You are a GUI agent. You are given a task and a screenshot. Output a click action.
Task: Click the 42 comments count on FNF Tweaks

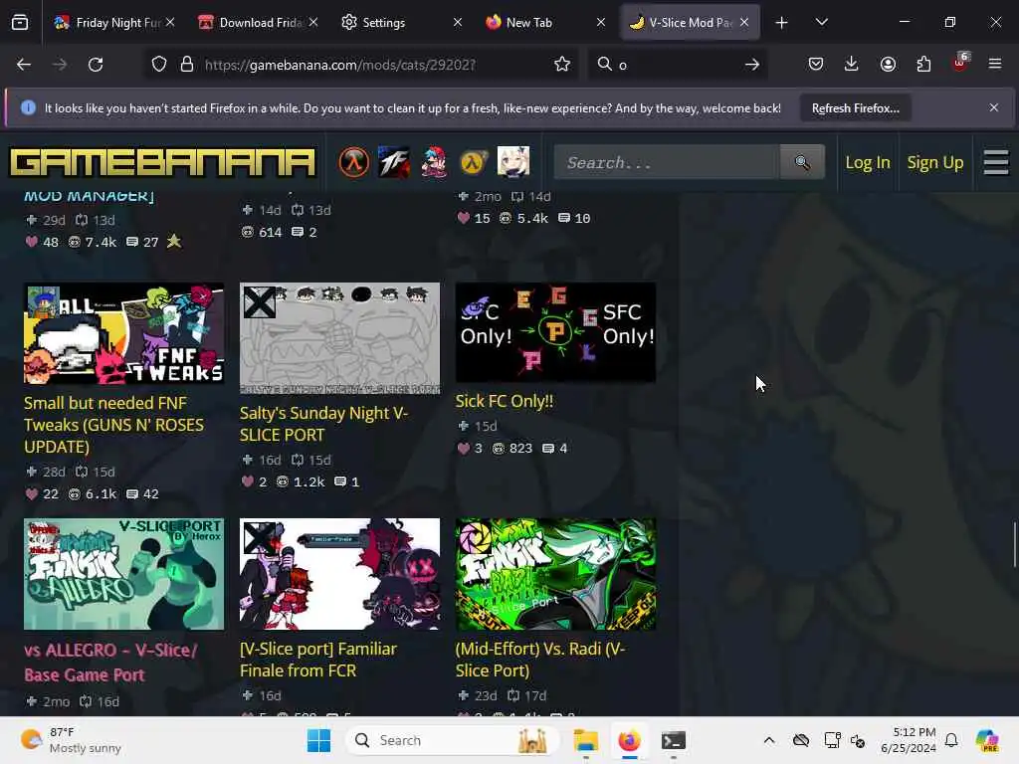click(x=143, y=494)
